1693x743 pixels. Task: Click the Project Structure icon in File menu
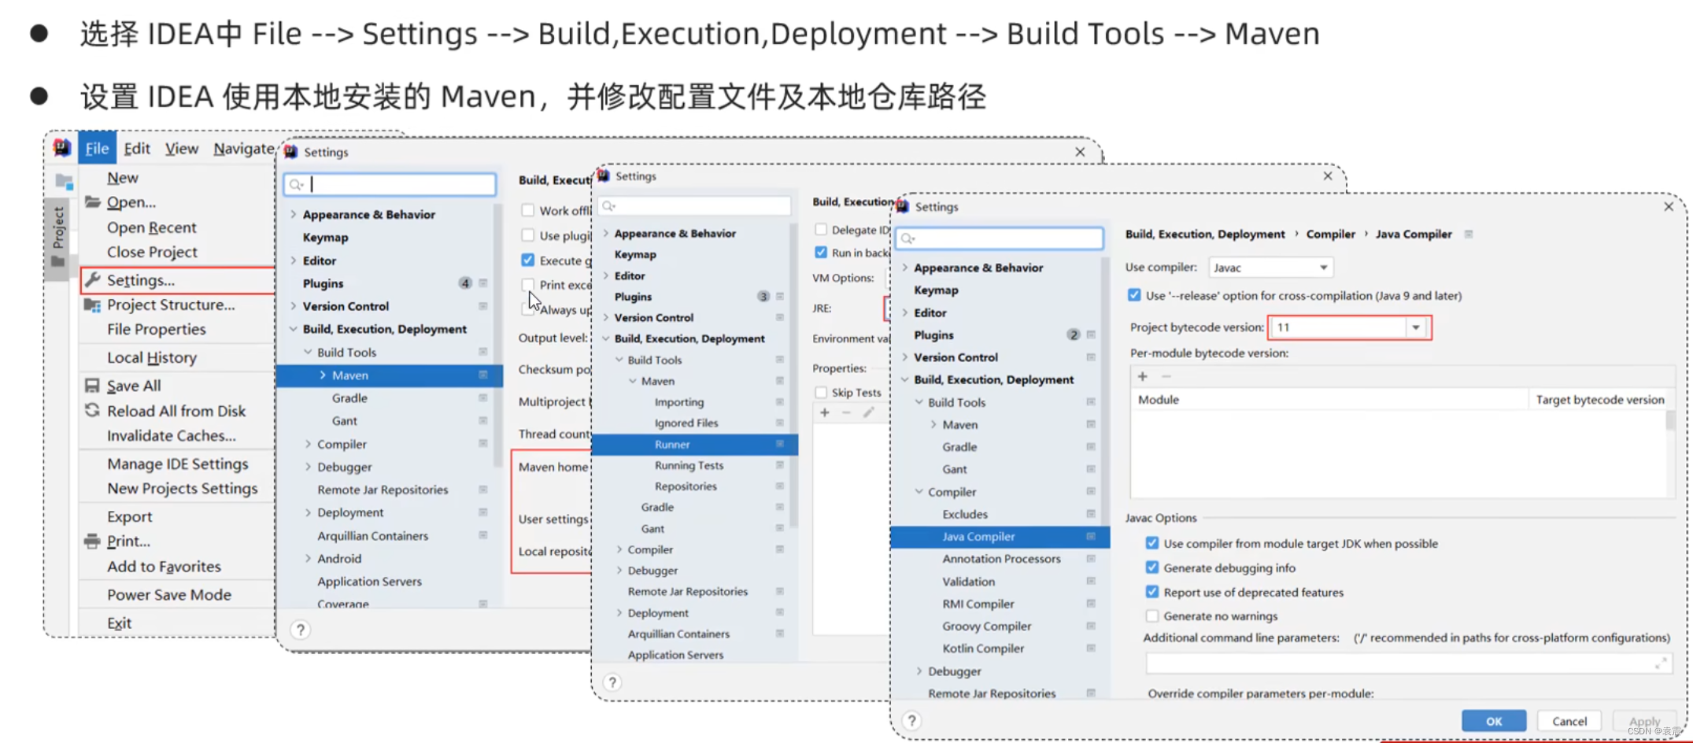point(91,305)
